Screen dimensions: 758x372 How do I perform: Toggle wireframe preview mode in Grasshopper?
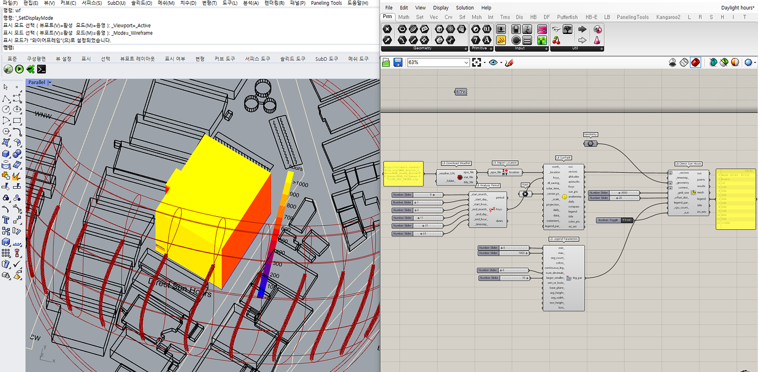pyautogui.click(x=684, y=63)
